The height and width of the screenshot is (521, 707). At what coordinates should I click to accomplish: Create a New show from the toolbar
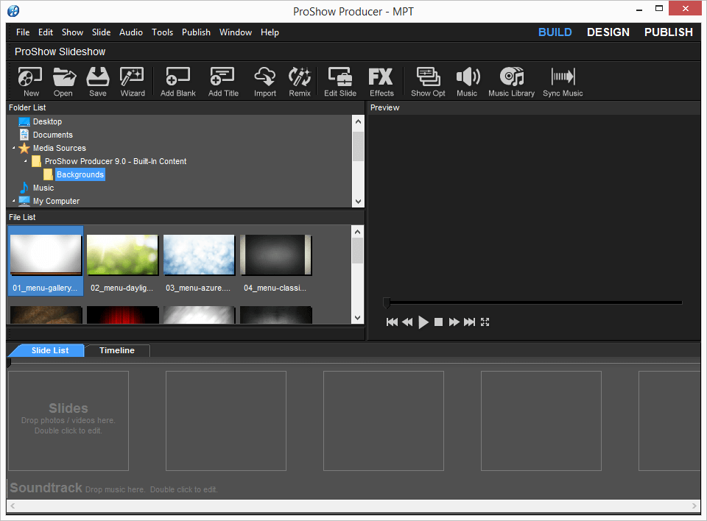(x=30, y=82)
